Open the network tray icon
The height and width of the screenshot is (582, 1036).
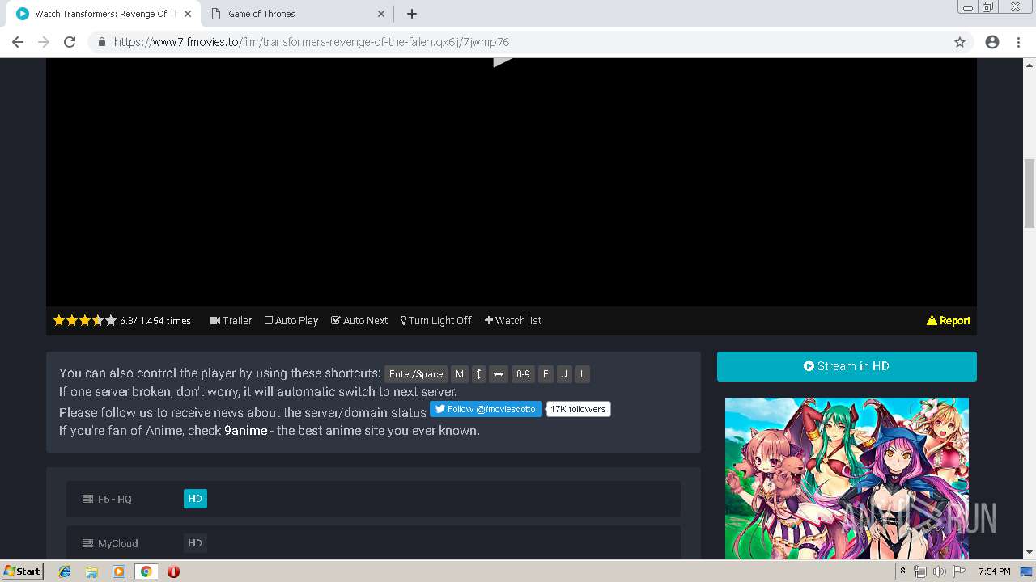pos(920,571)
